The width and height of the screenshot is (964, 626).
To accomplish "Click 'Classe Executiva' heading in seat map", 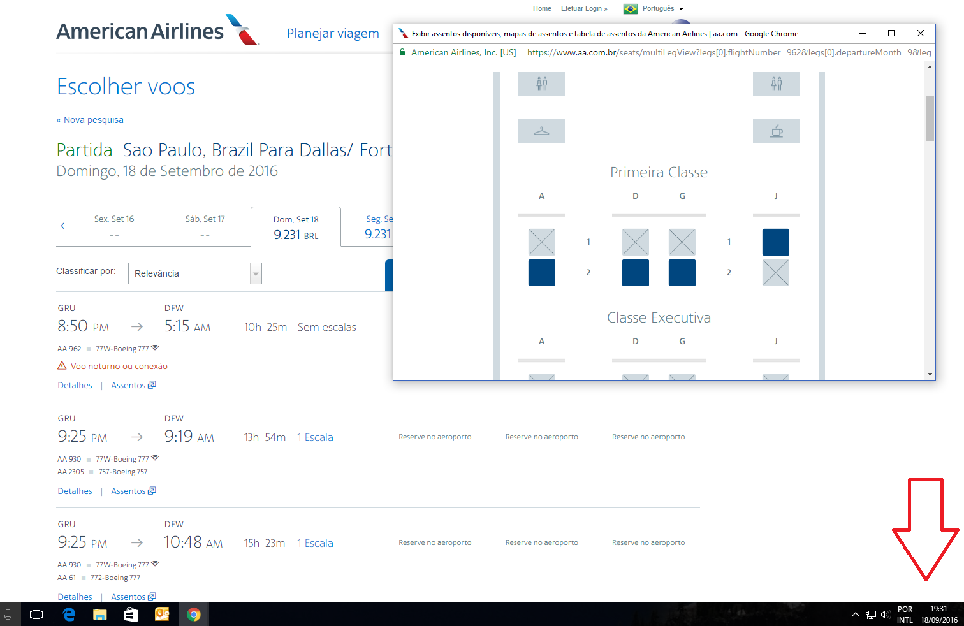I will pyautogui.click(x=659, y=317).
